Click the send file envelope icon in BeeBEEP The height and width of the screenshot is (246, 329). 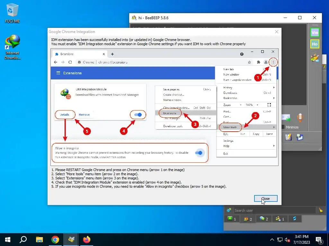tap(286, 118)
